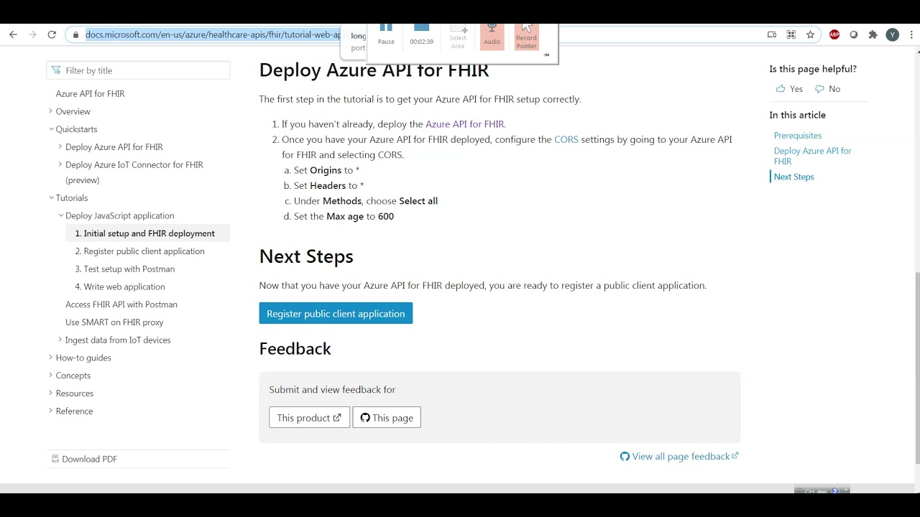Select Azure API for FHIR in sidebar
This screenshot has height=517, width=920.
(x=91, y=94)
